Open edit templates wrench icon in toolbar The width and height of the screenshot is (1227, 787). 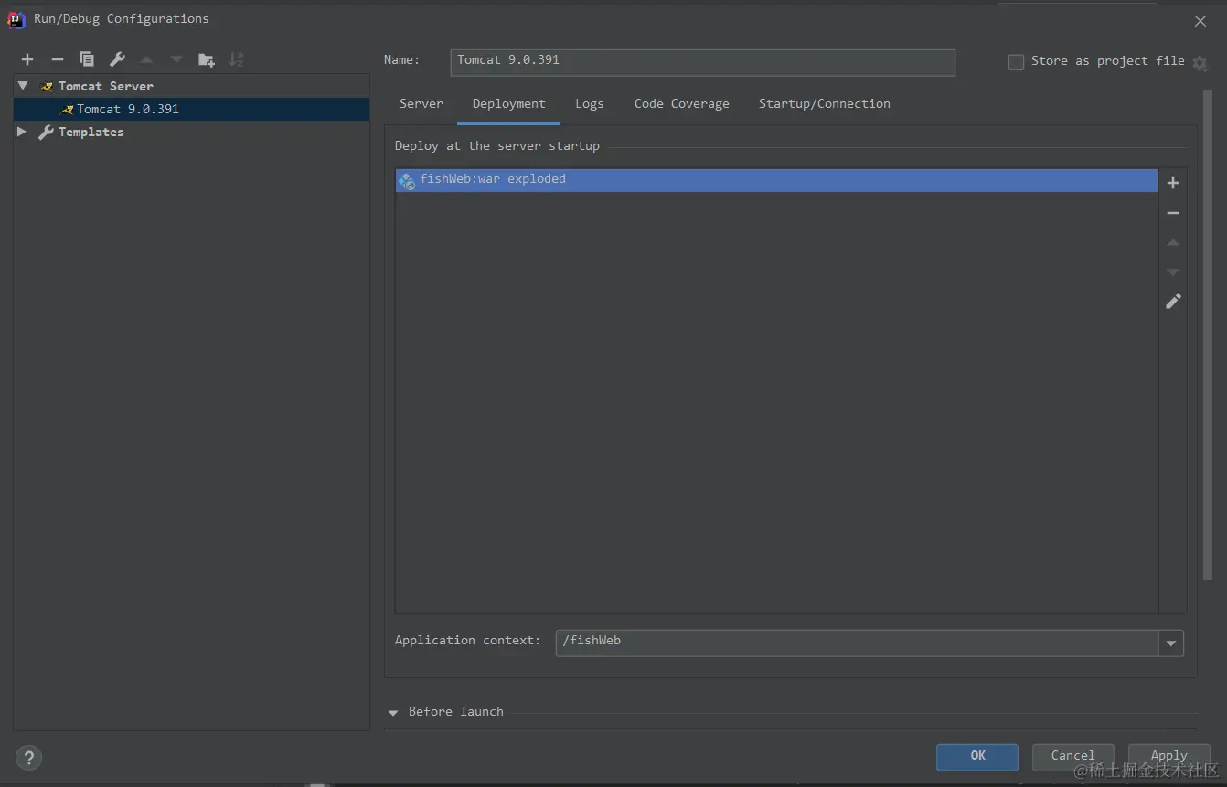(117, 59)
